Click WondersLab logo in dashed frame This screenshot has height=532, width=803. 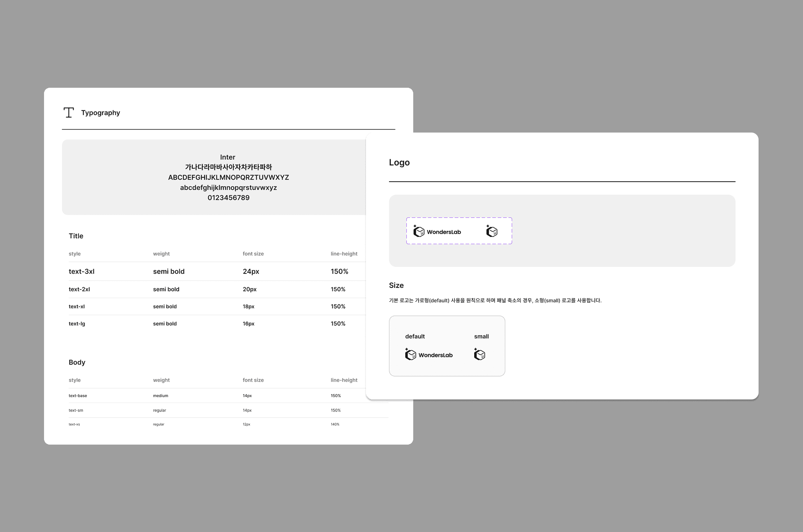tap(437, 232)
